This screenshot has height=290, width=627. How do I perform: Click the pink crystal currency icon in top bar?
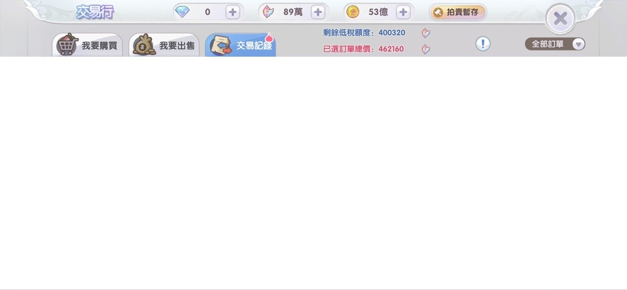(x=268, y=12)
